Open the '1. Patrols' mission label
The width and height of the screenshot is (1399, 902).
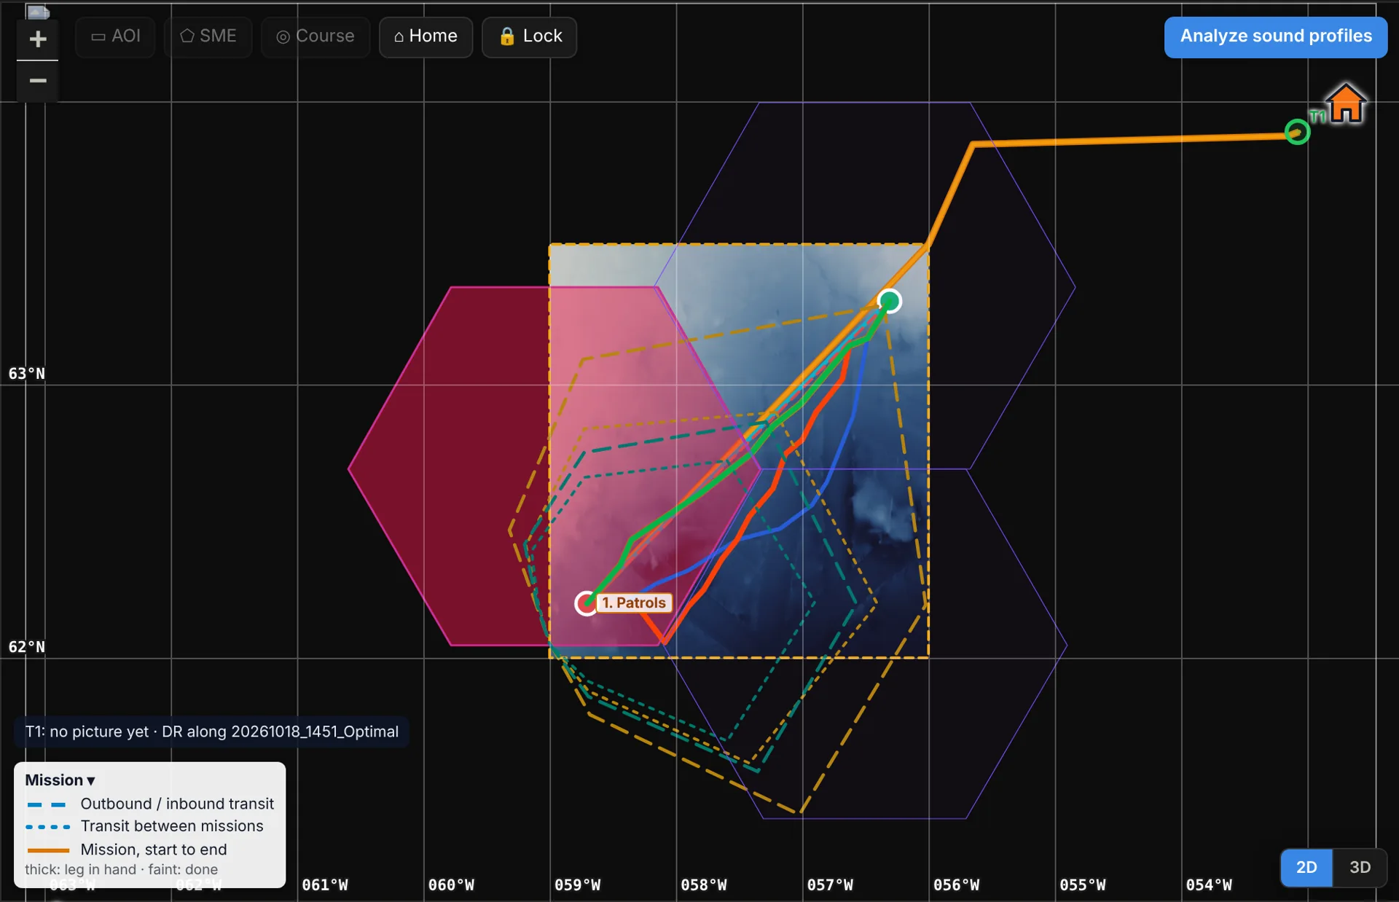pos(634,603)
